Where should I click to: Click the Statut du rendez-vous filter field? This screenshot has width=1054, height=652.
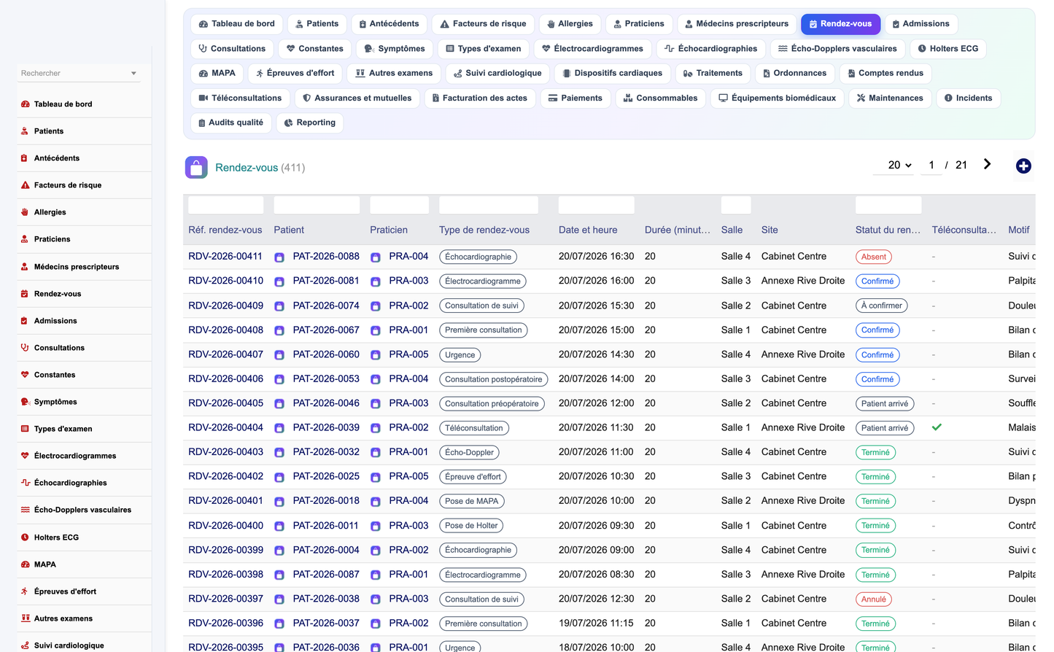[x=888, y=205]
